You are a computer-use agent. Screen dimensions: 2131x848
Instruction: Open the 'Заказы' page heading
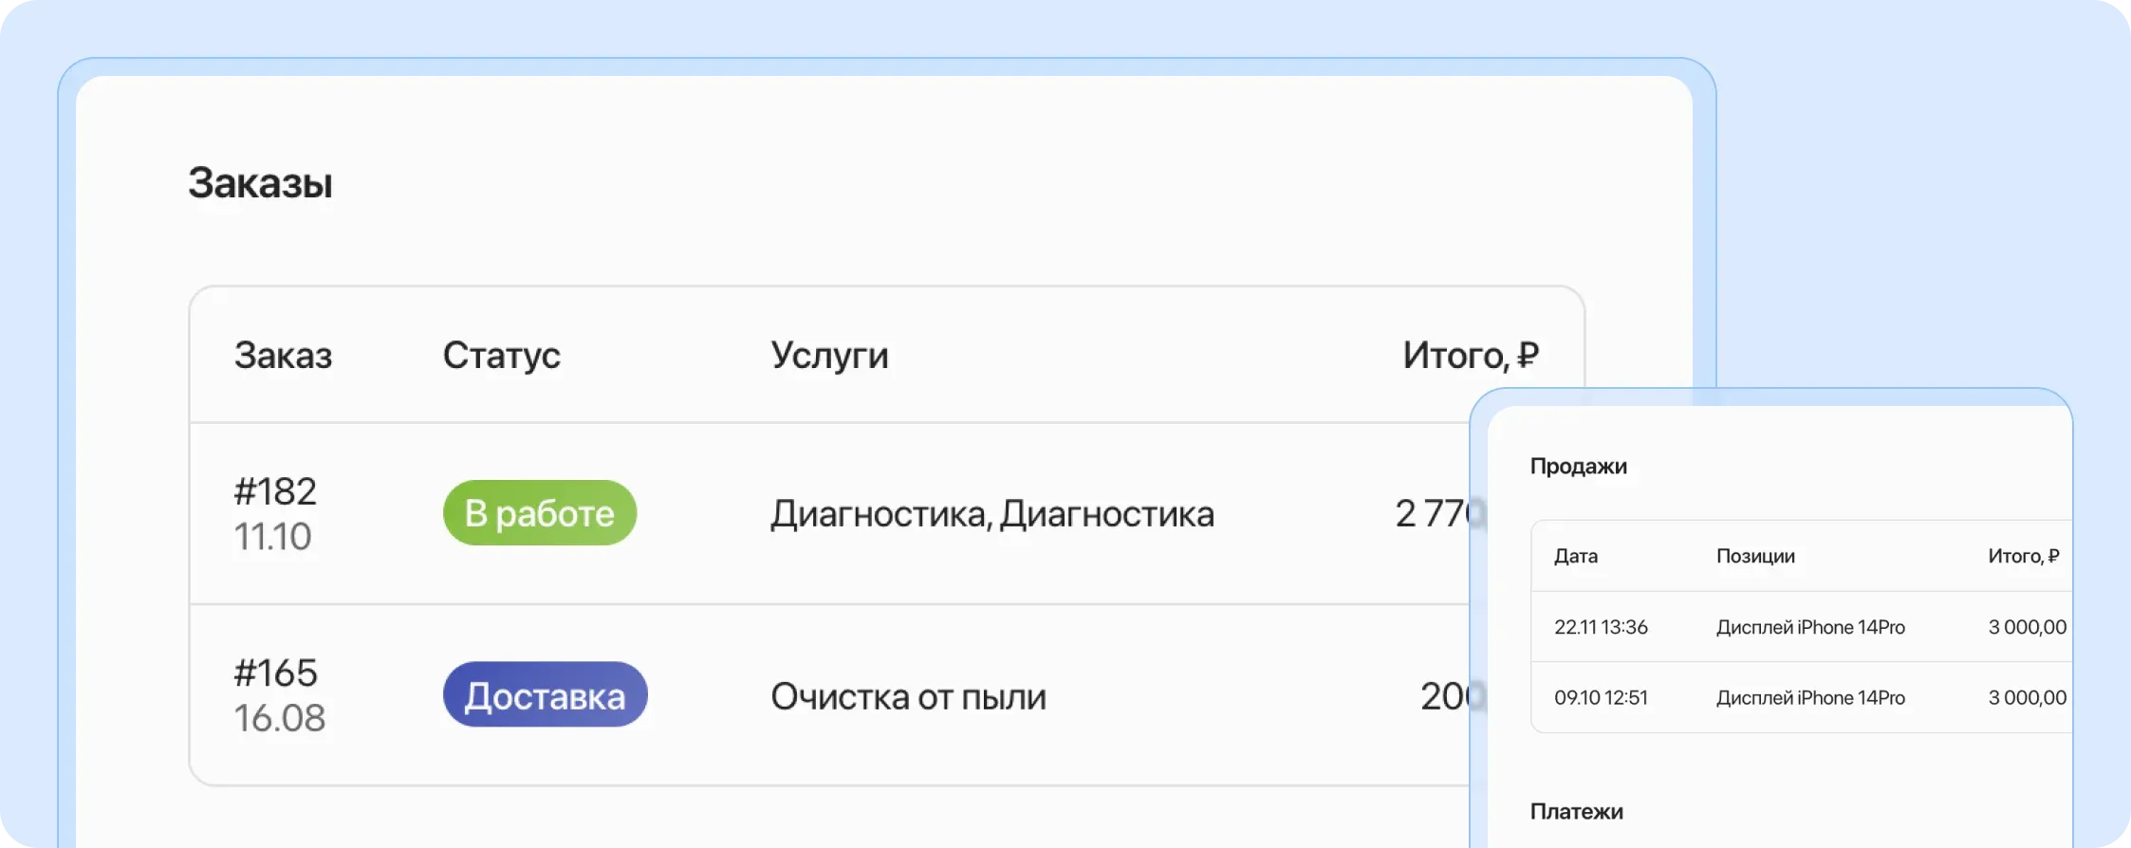[x=261, y=182]
